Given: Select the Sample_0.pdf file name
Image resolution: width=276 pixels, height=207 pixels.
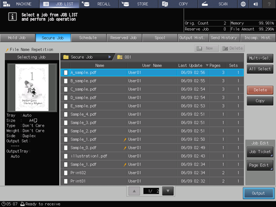Looking at the screenshot, I should (83, 148).
